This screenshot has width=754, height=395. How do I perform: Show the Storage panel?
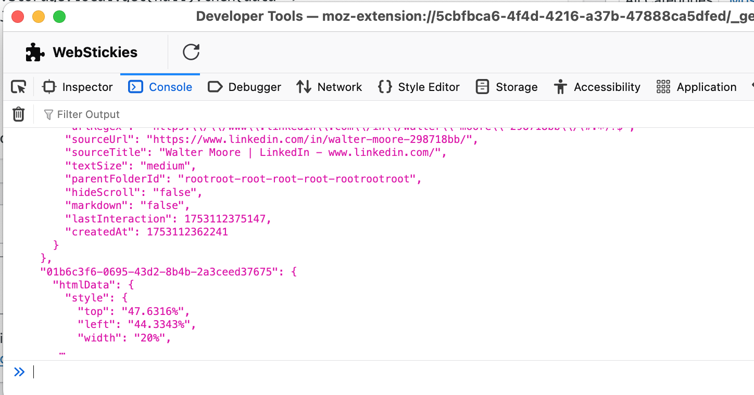click(507, 87)
